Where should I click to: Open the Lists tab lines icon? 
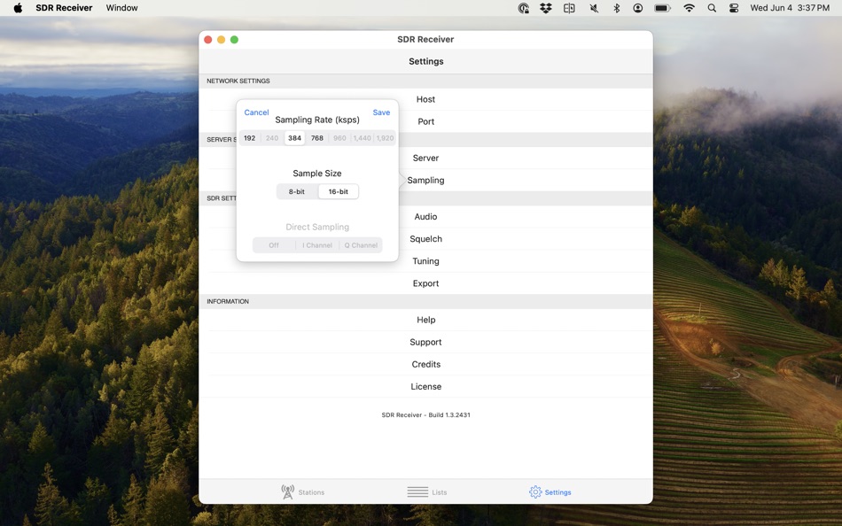point(417,491)
